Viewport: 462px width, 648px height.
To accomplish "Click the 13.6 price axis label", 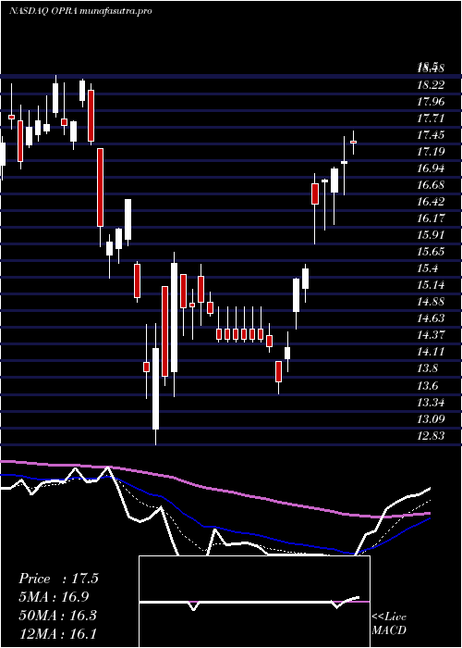I will click(428, 386).
